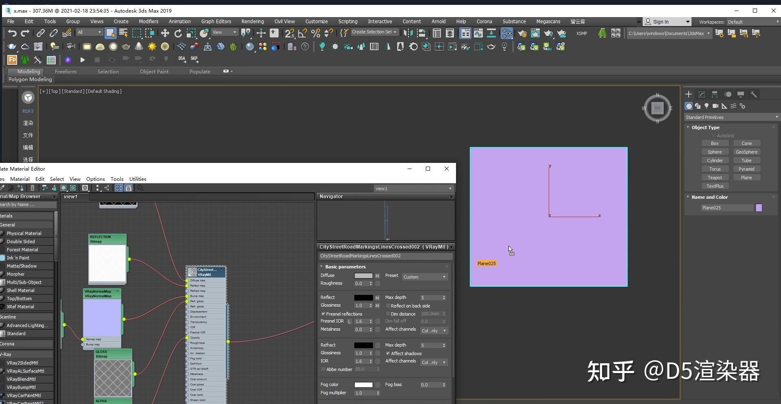Open the Diffuse color swatch
781x404 pixels.
click(363, 276)
